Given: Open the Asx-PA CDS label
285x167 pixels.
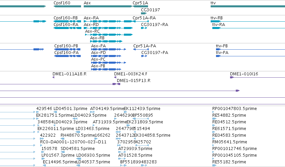Looking at the screenshot, I should [98, 46].
